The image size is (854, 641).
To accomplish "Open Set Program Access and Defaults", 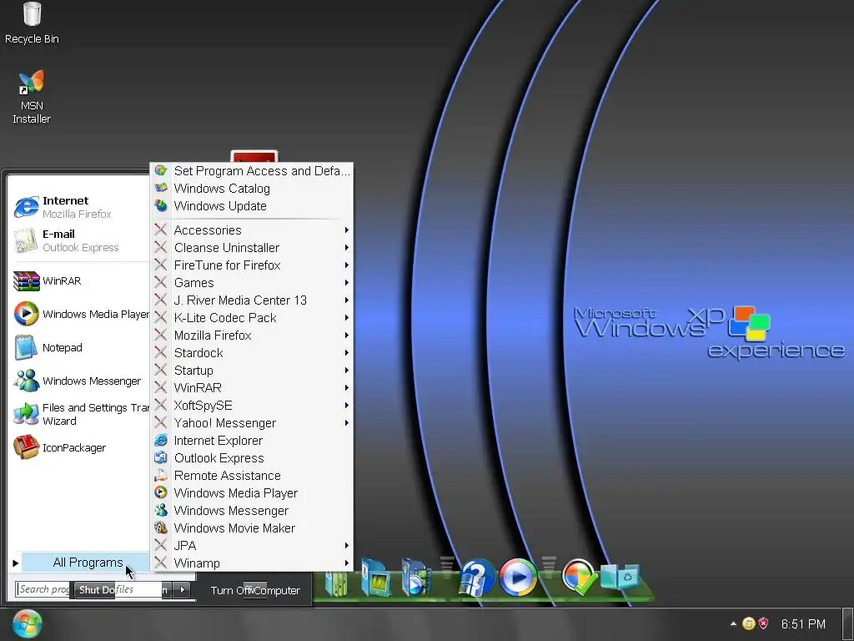I will coord(252,170).
